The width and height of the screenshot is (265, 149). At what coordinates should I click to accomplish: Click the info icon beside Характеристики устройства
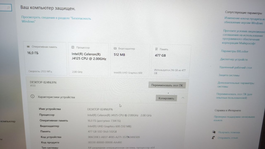tap(32, 97)
